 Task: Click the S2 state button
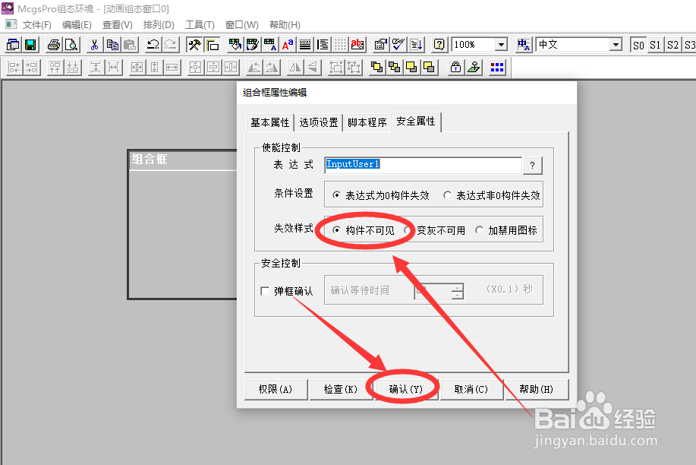(x=672, y=45)
